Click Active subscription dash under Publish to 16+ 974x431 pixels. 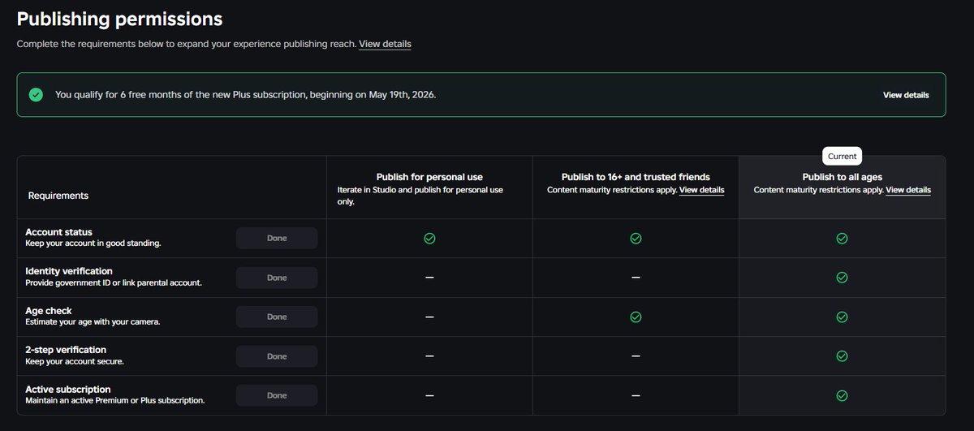click(x=636, y=395)
